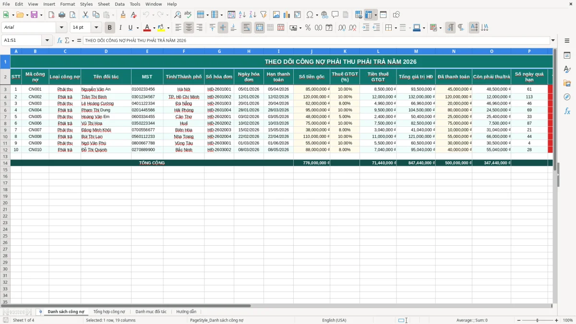
Task: Open sidebar Gallery icon
Action: point(567,84)
